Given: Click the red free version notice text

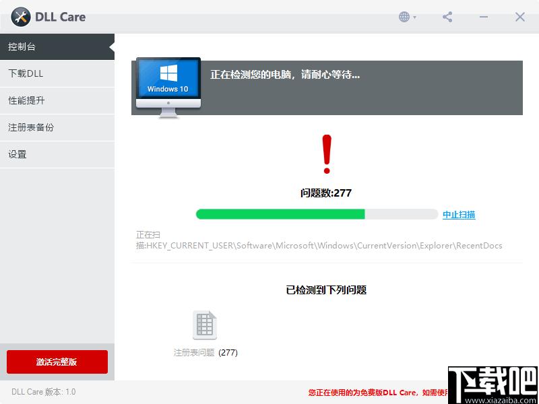Looking at the screenshot, I should click(378, 393).
